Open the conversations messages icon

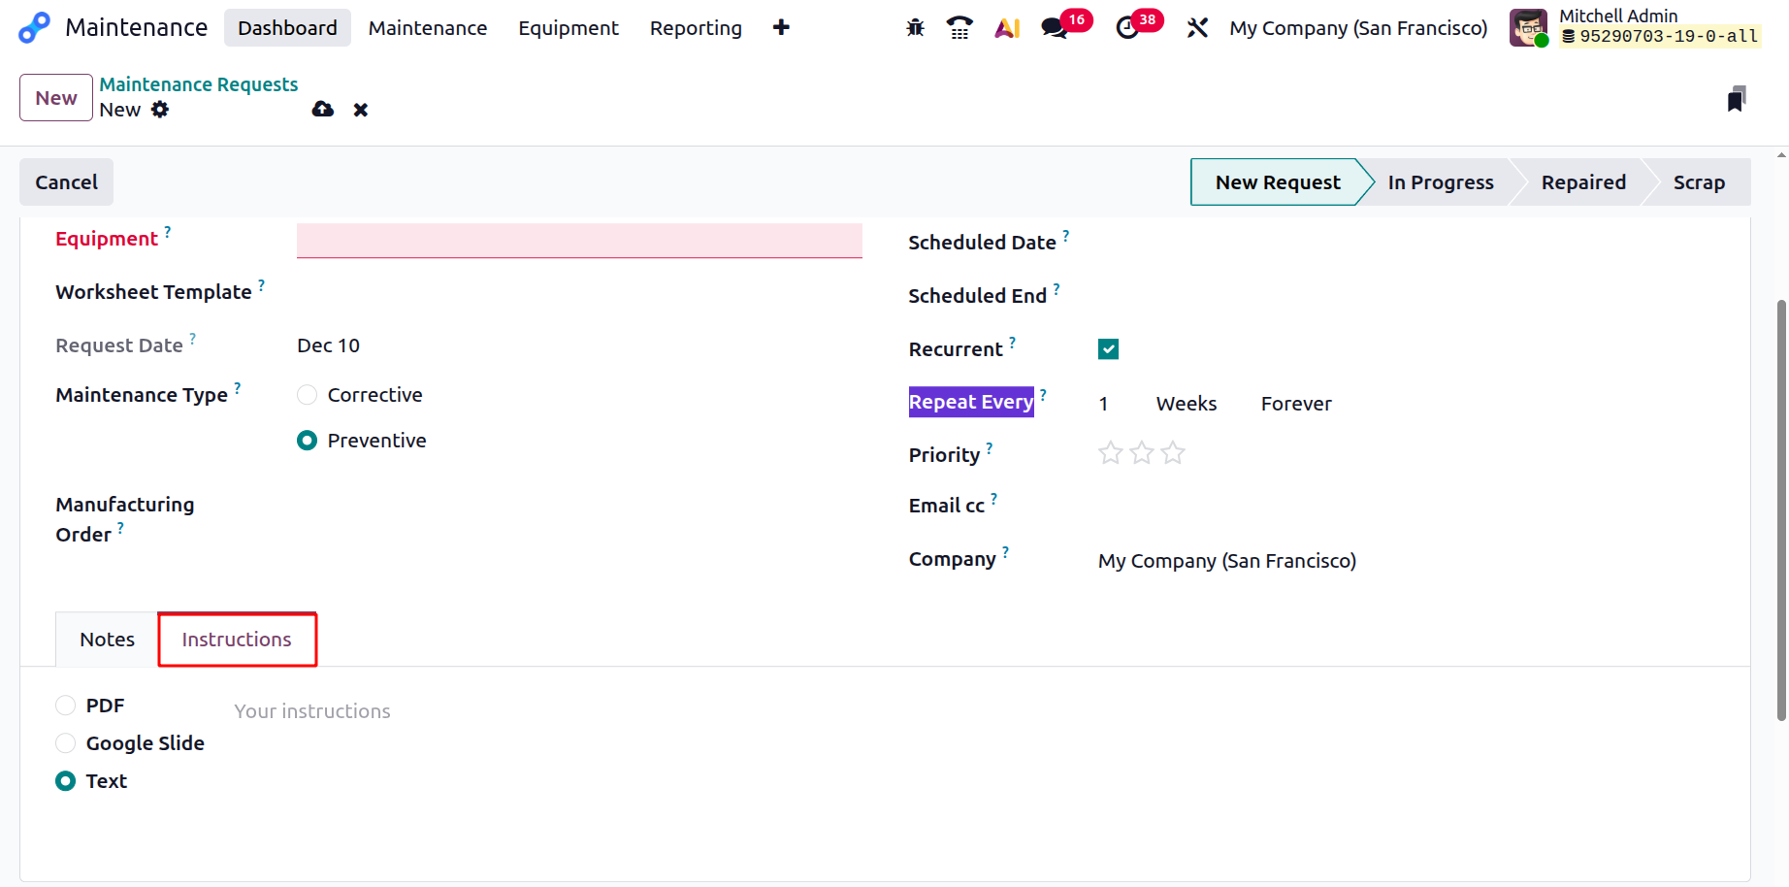(1054, 28)
